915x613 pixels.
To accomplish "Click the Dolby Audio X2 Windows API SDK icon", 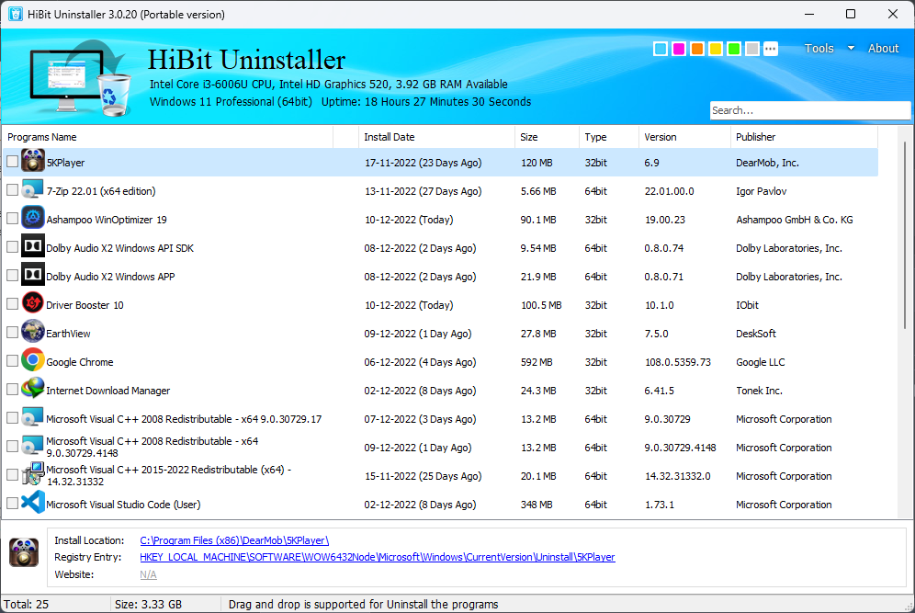I will click(33, 245).
